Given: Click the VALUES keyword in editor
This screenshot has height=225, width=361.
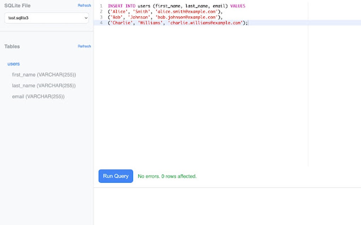Looking at the screenshot, I should click(237, 6).
